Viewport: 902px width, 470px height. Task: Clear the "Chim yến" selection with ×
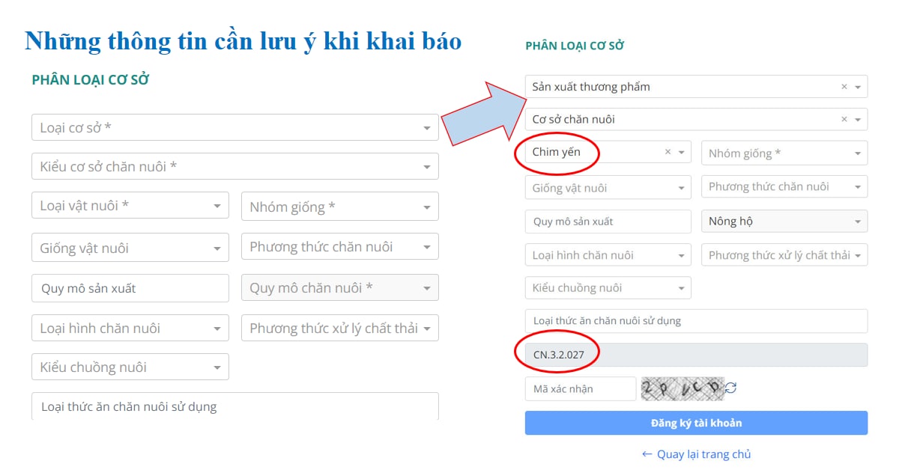coord(668,153)
